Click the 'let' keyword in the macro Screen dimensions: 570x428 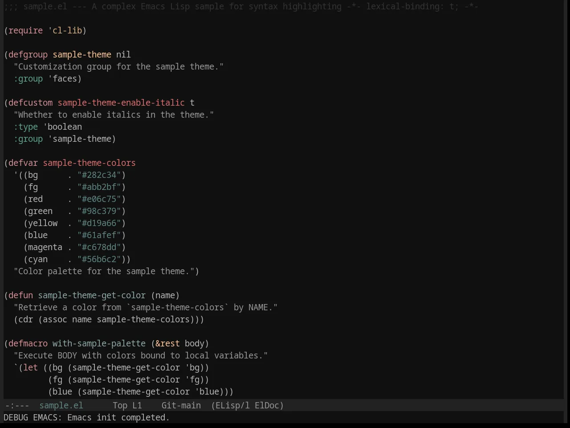pyautogui.click(x=31, y=367)
